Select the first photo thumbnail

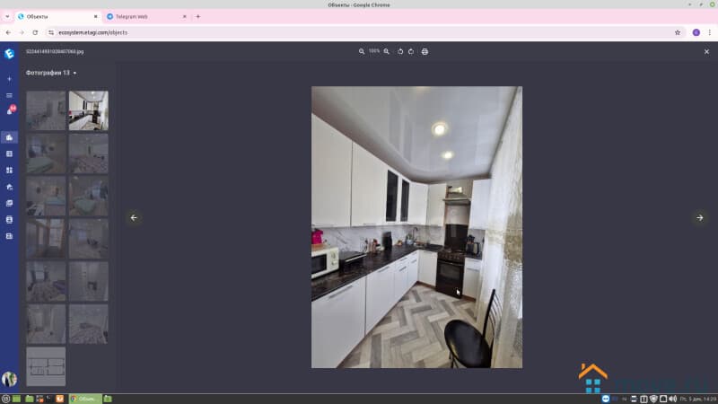(x=46, y=110)
